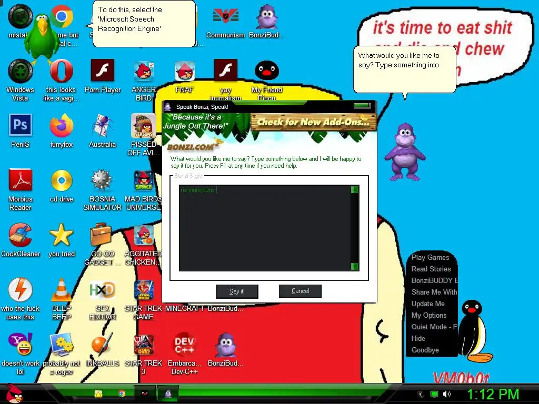Open the MINECRAFT desktop shortcut label
The height and width of the screenshot is (404, 539).
pos(185,308)
